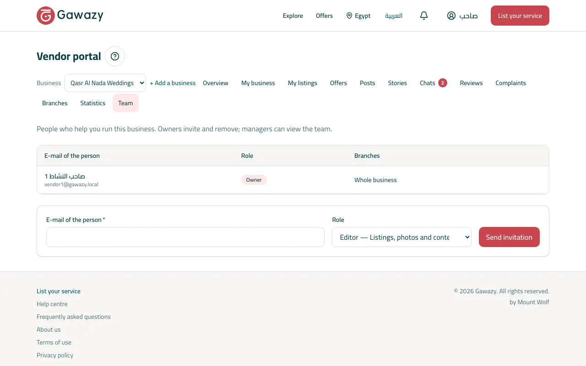Switch language to العربية

tap(394, 16)
